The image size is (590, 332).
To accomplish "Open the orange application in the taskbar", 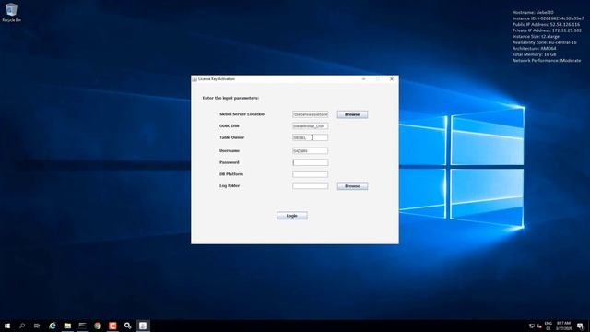I will (112, 326).
